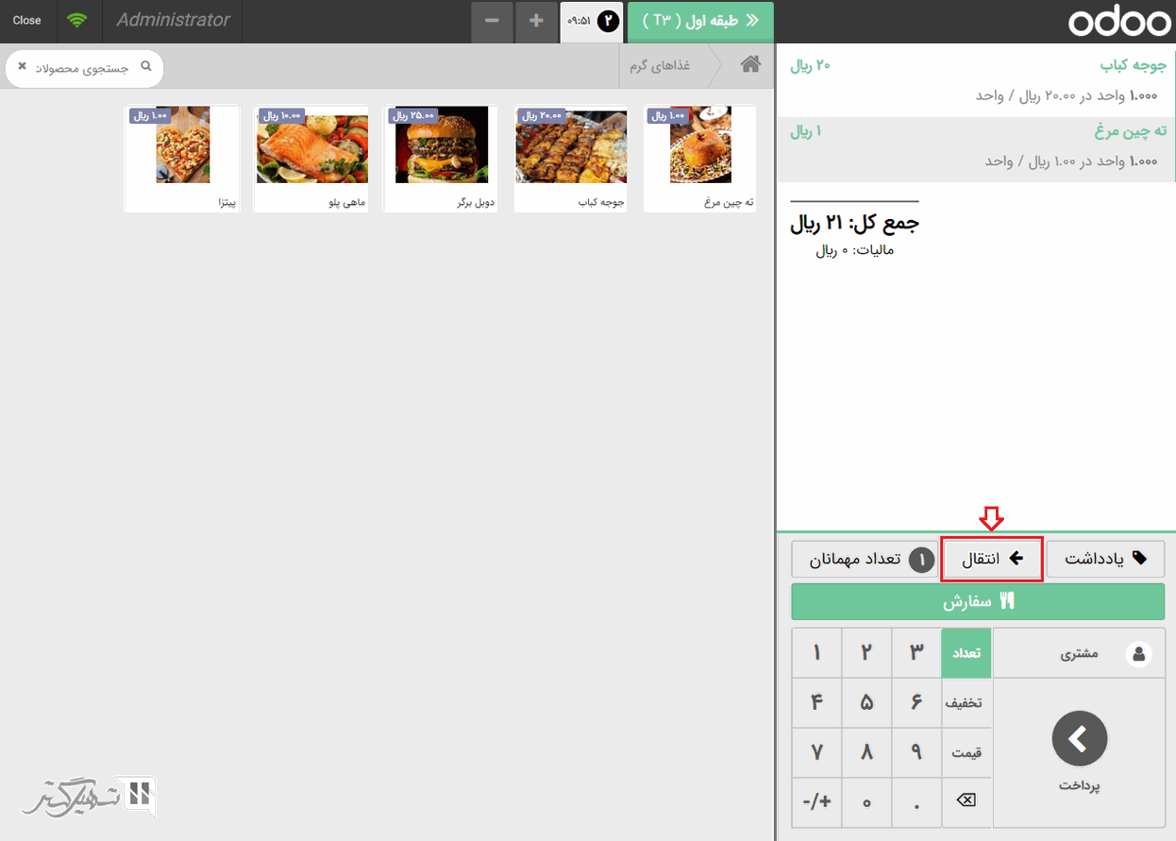Switch the numpad to قیمت (price) mode

click(x=966, y=753)
